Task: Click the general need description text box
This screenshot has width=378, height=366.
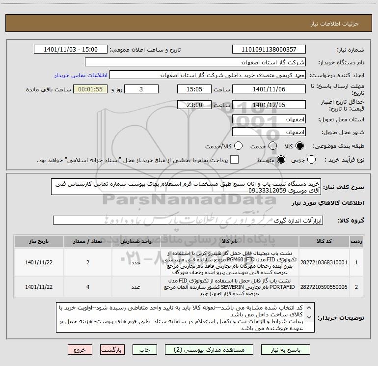Action: coord(186,187)
